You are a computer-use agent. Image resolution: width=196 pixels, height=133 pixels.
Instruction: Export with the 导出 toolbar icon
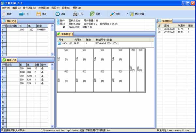click(92, 14)
